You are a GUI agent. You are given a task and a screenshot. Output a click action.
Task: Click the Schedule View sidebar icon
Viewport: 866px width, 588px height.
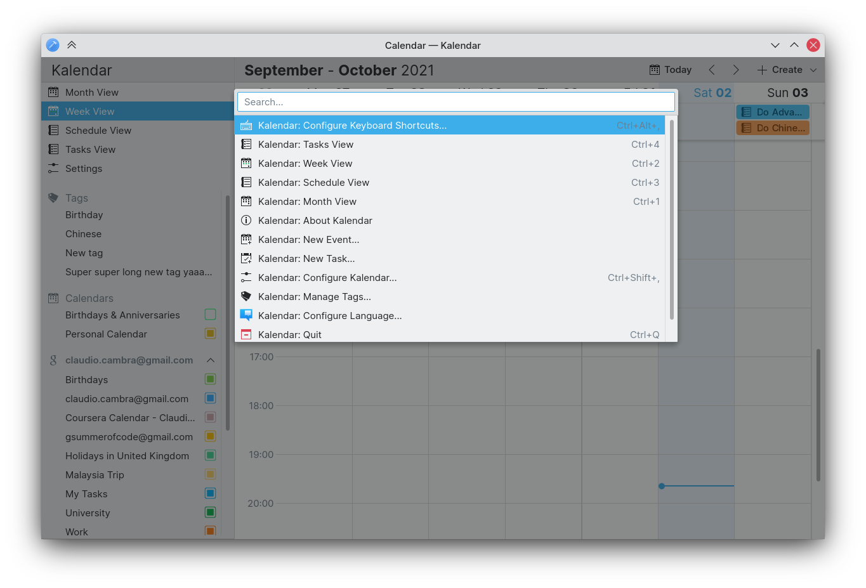(53, 131)
